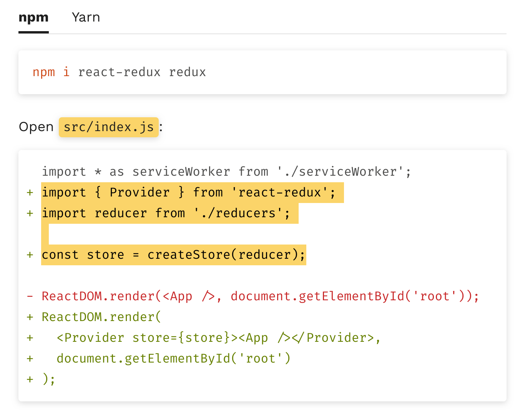Click the added green 'ReactDOM.render(' line

pos(101,317)
